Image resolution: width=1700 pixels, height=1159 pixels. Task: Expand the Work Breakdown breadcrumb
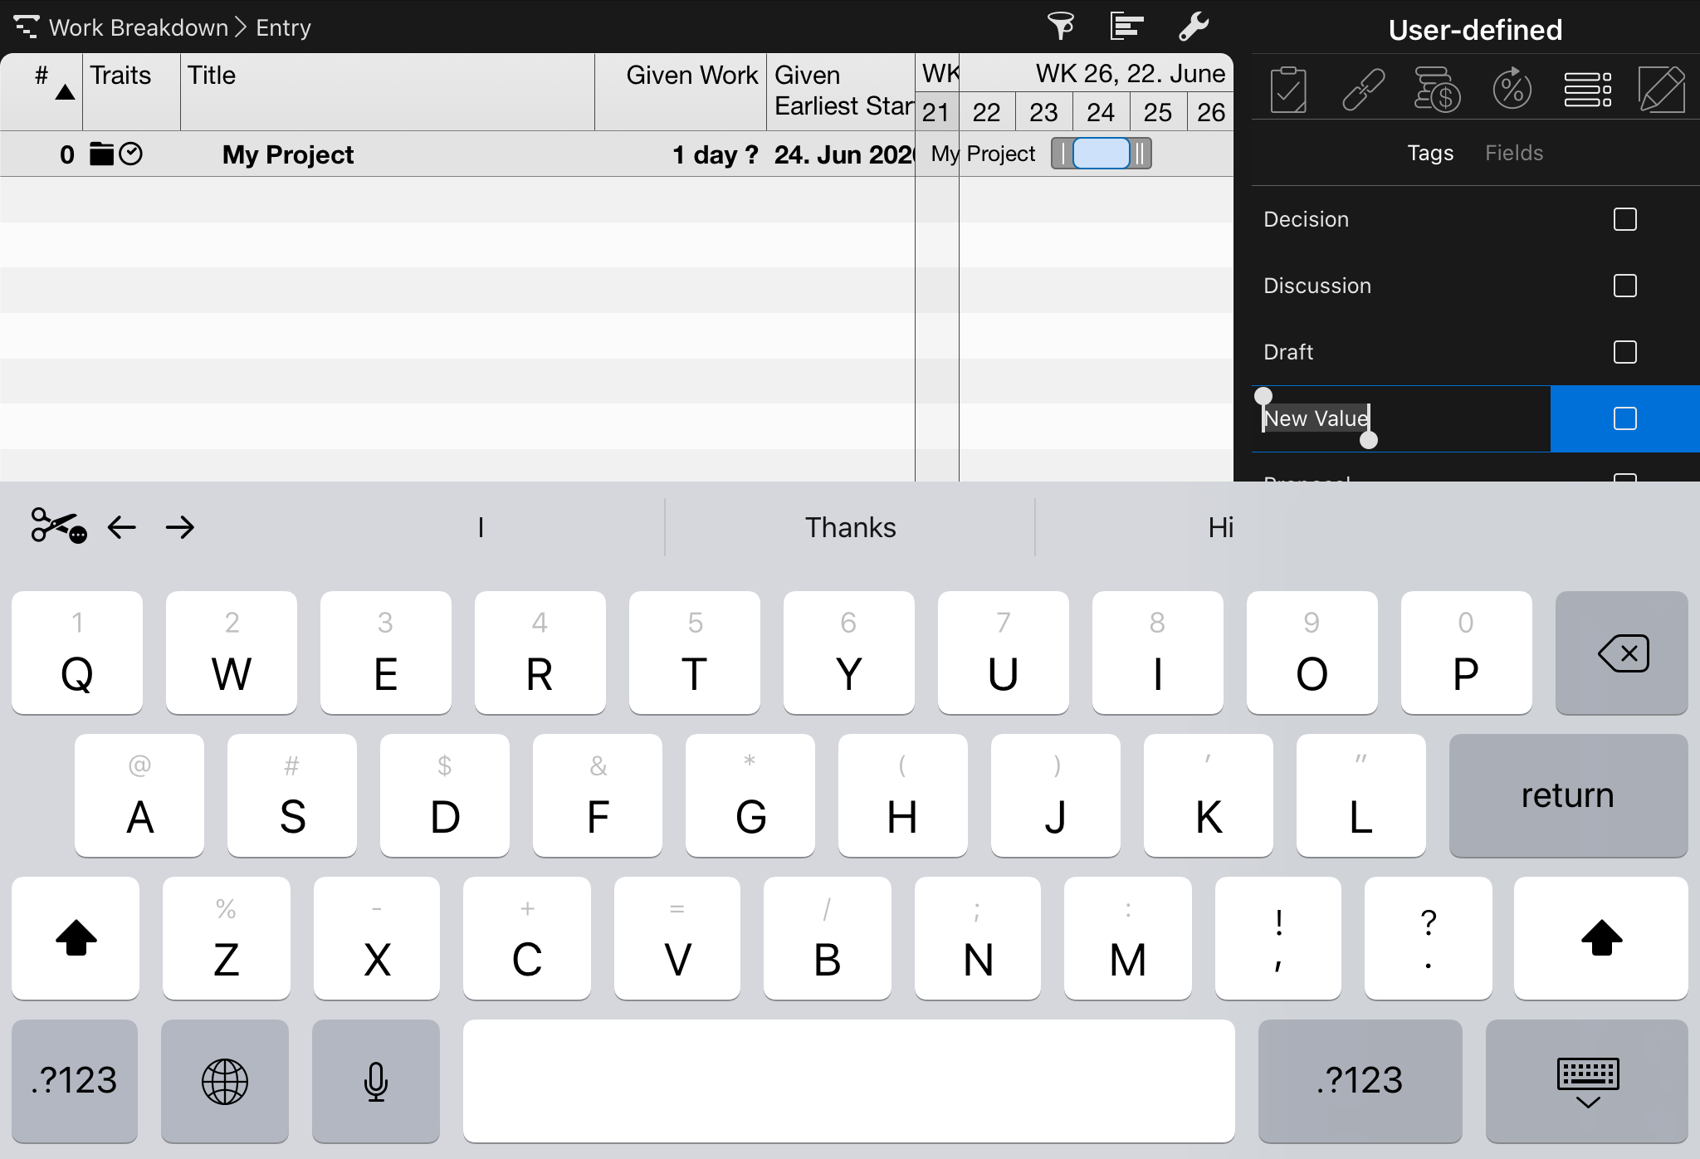(139, 26)
